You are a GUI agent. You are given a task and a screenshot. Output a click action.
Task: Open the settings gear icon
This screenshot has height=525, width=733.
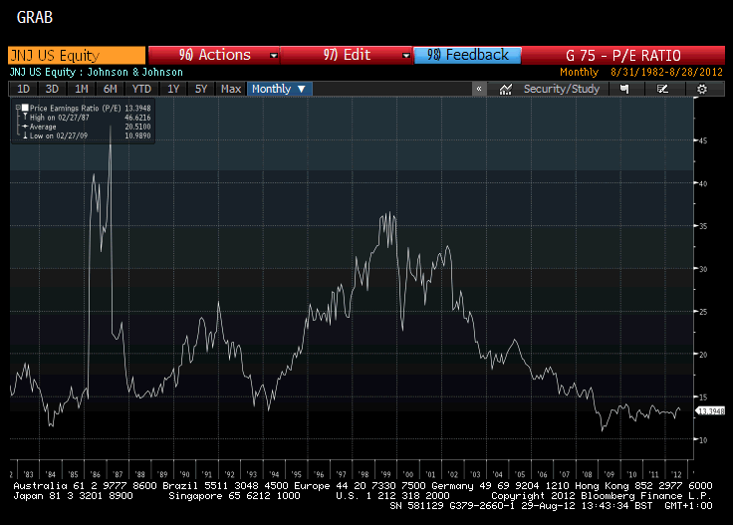pyautogui.click(x=702, y=90)
